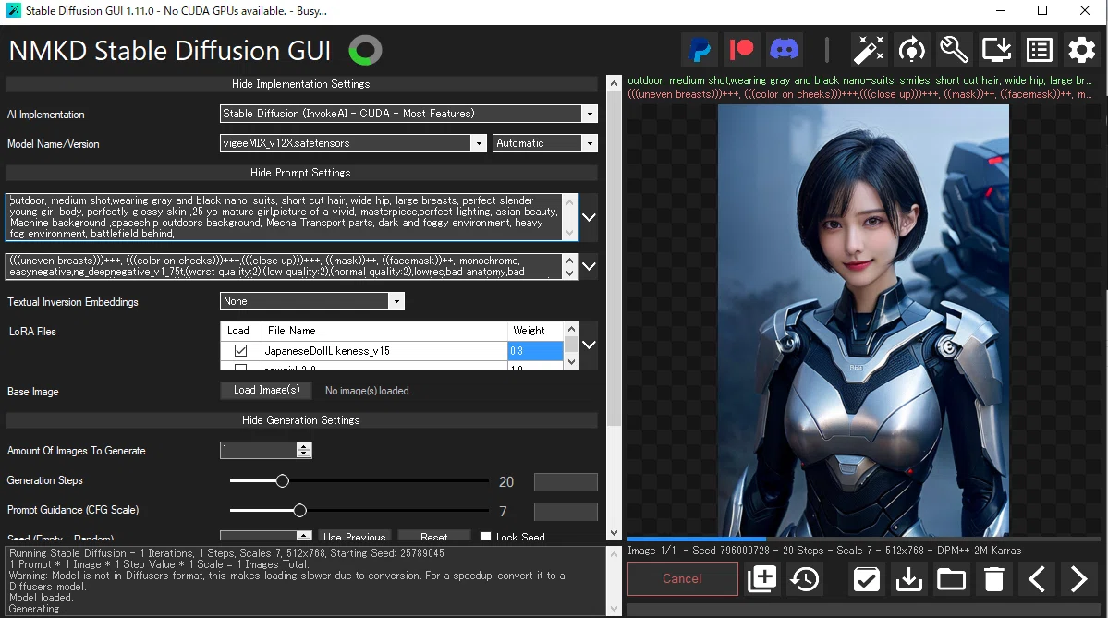
Task: Click the green busy spinner logo
Action: click(x=365, y=51)
